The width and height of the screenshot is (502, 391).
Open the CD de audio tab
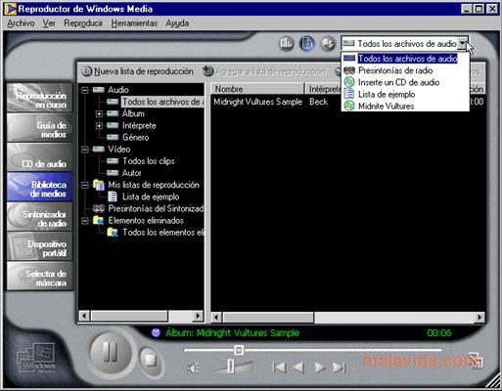pos(39,157)
